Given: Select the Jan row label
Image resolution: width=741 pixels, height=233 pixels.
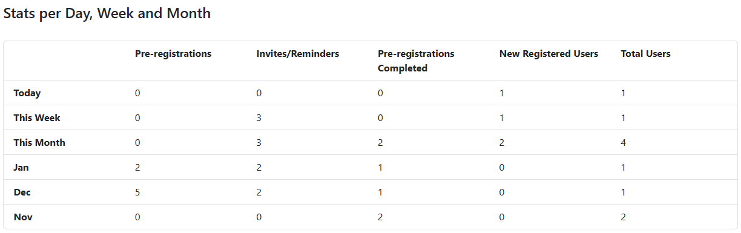Looking at the screenshot, I should tap(21, 168).
